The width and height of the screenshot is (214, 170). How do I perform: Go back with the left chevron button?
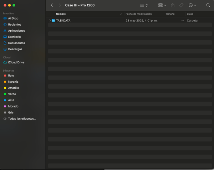(52, 5)
